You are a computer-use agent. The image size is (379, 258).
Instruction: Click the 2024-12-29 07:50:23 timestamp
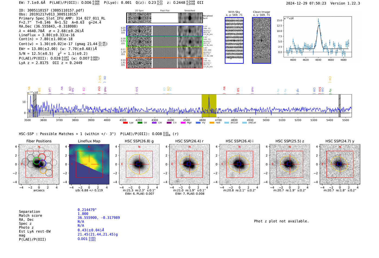pyautogui.click(x=306, y=3)
